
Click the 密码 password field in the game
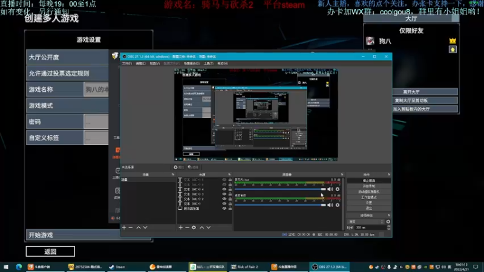(96, 121)
